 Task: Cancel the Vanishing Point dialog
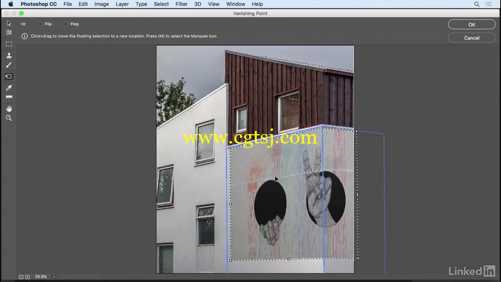472,38
